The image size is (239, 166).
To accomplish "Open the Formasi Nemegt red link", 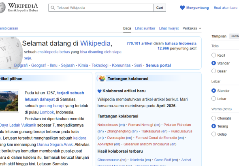I will (x=141, y=125).
